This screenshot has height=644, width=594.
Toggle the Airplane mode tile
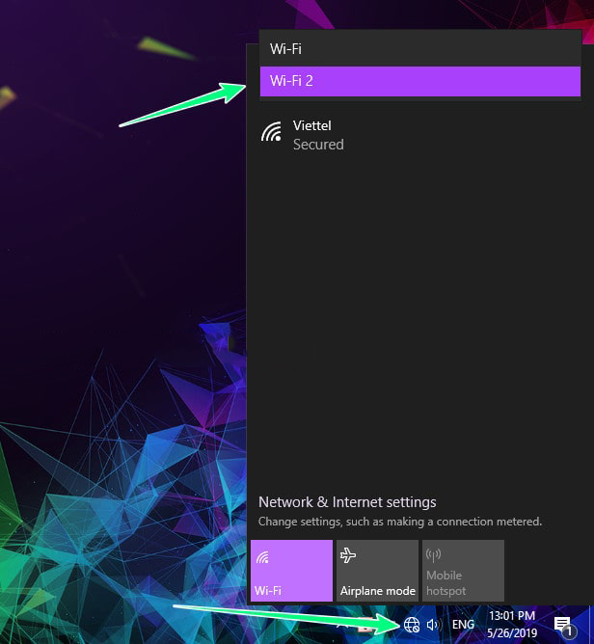(377, 571)
